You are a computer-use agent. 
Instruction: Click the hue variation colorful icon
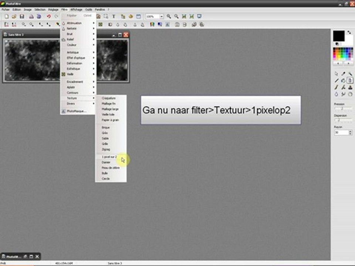(152, 24)
